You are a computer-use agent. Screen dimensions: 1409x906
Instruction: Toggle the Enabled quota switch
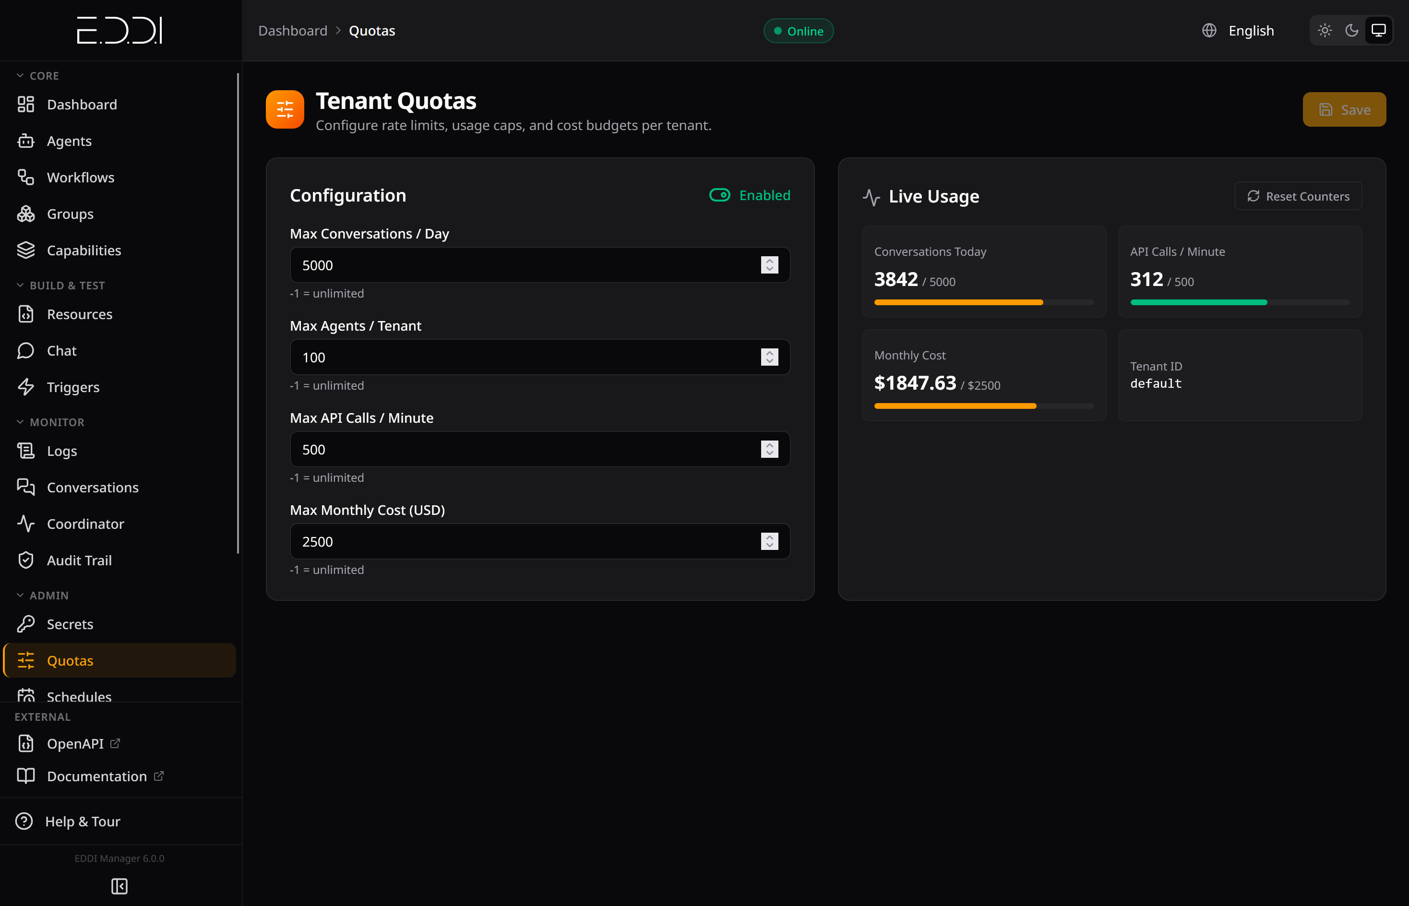click(x=719, y=195)
